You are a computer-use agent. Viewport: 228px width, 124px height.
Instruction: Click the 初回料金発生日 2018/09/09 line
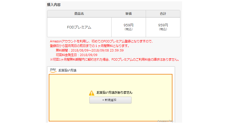[x=77, y=55]
